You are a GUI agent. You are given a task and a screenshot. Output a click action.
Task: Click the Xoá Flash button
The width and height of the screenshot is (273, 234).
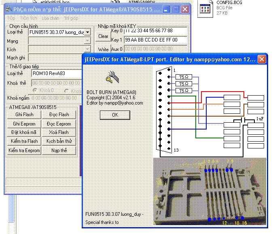[59, 132]
